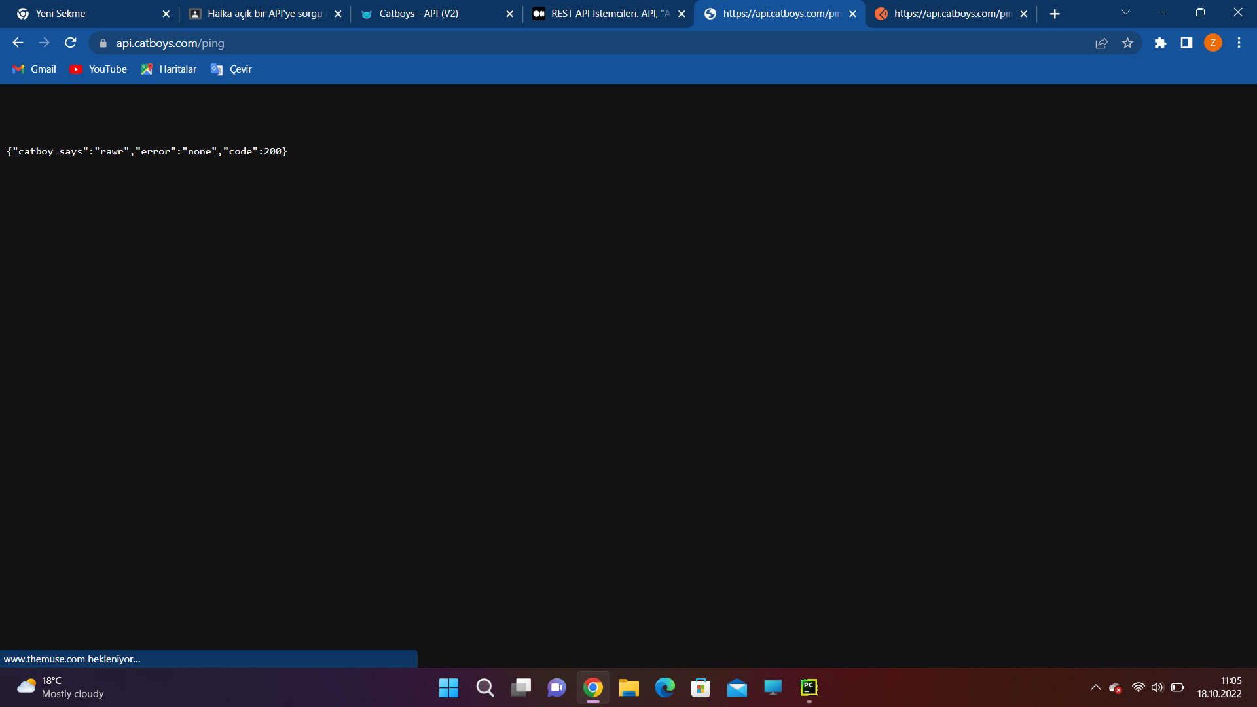Open PyCharm from the taskbar
The image size is (1257, 707).
(809, 687)
